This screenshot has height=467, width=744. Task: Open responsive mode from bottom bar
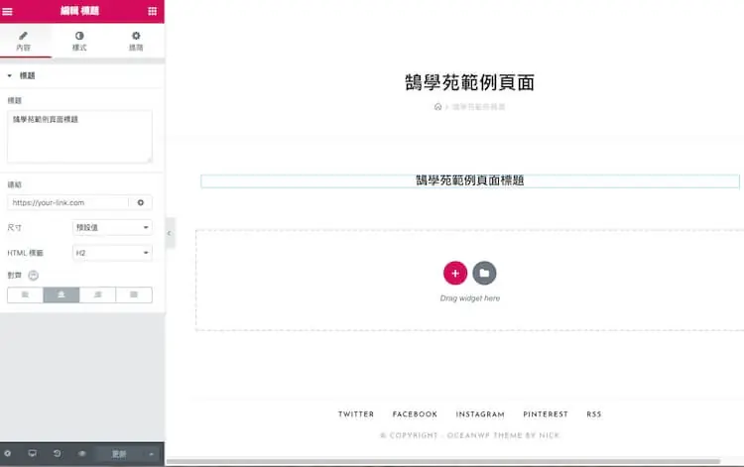[x=33, y=454]
